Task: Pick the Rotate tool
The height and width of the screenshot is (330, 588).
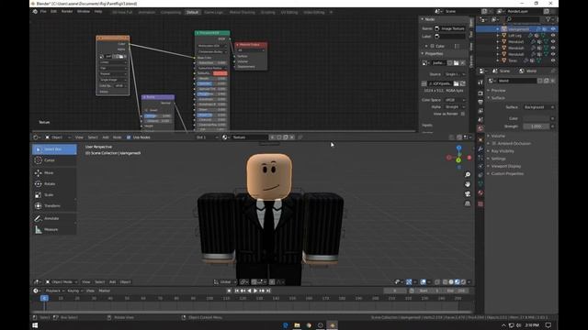Action: [54, 183]
